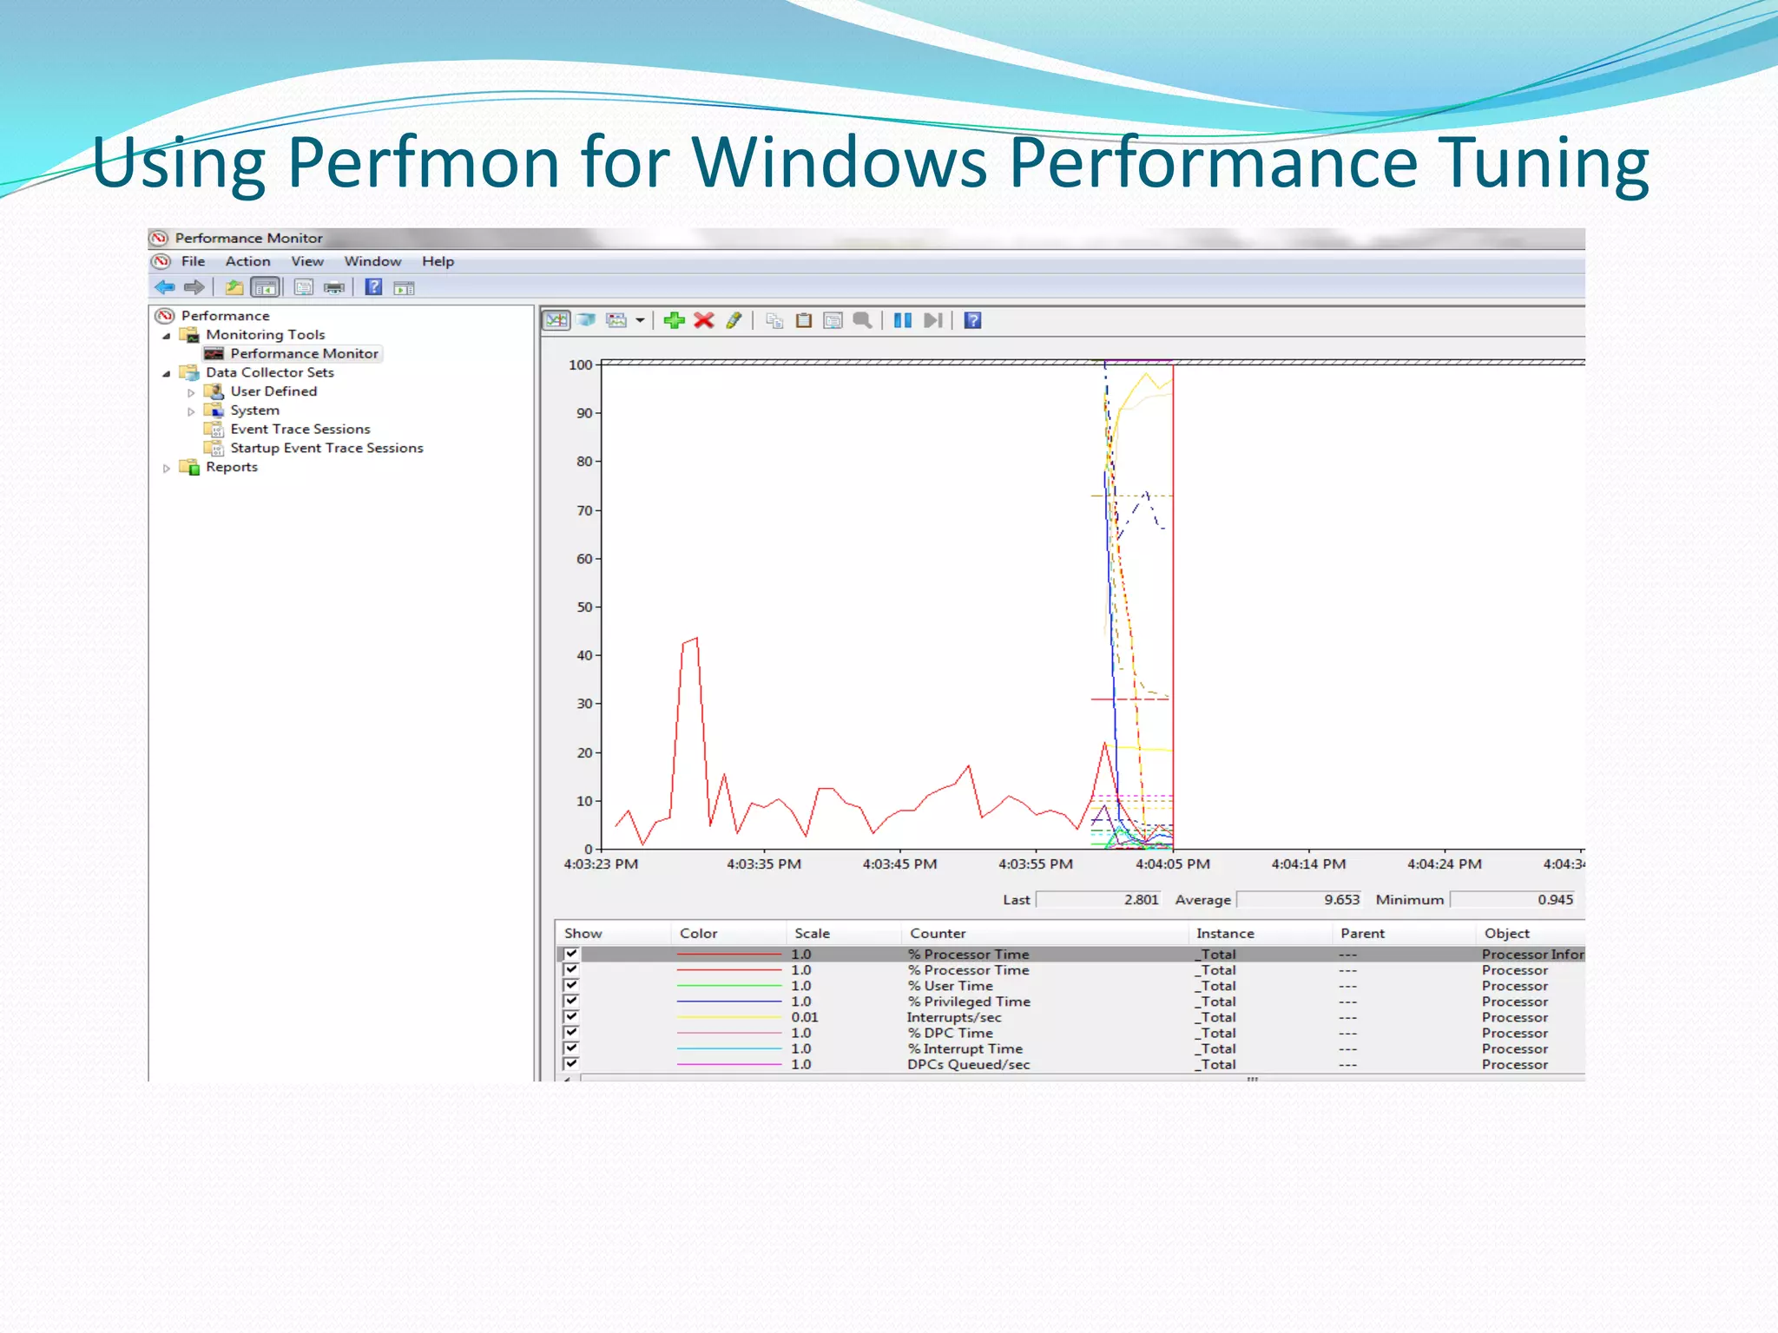This screenshot has width=1778, height=1333.
Task: Click the Paste Counter List clipboard icon
Action: (x=804, y=320)
